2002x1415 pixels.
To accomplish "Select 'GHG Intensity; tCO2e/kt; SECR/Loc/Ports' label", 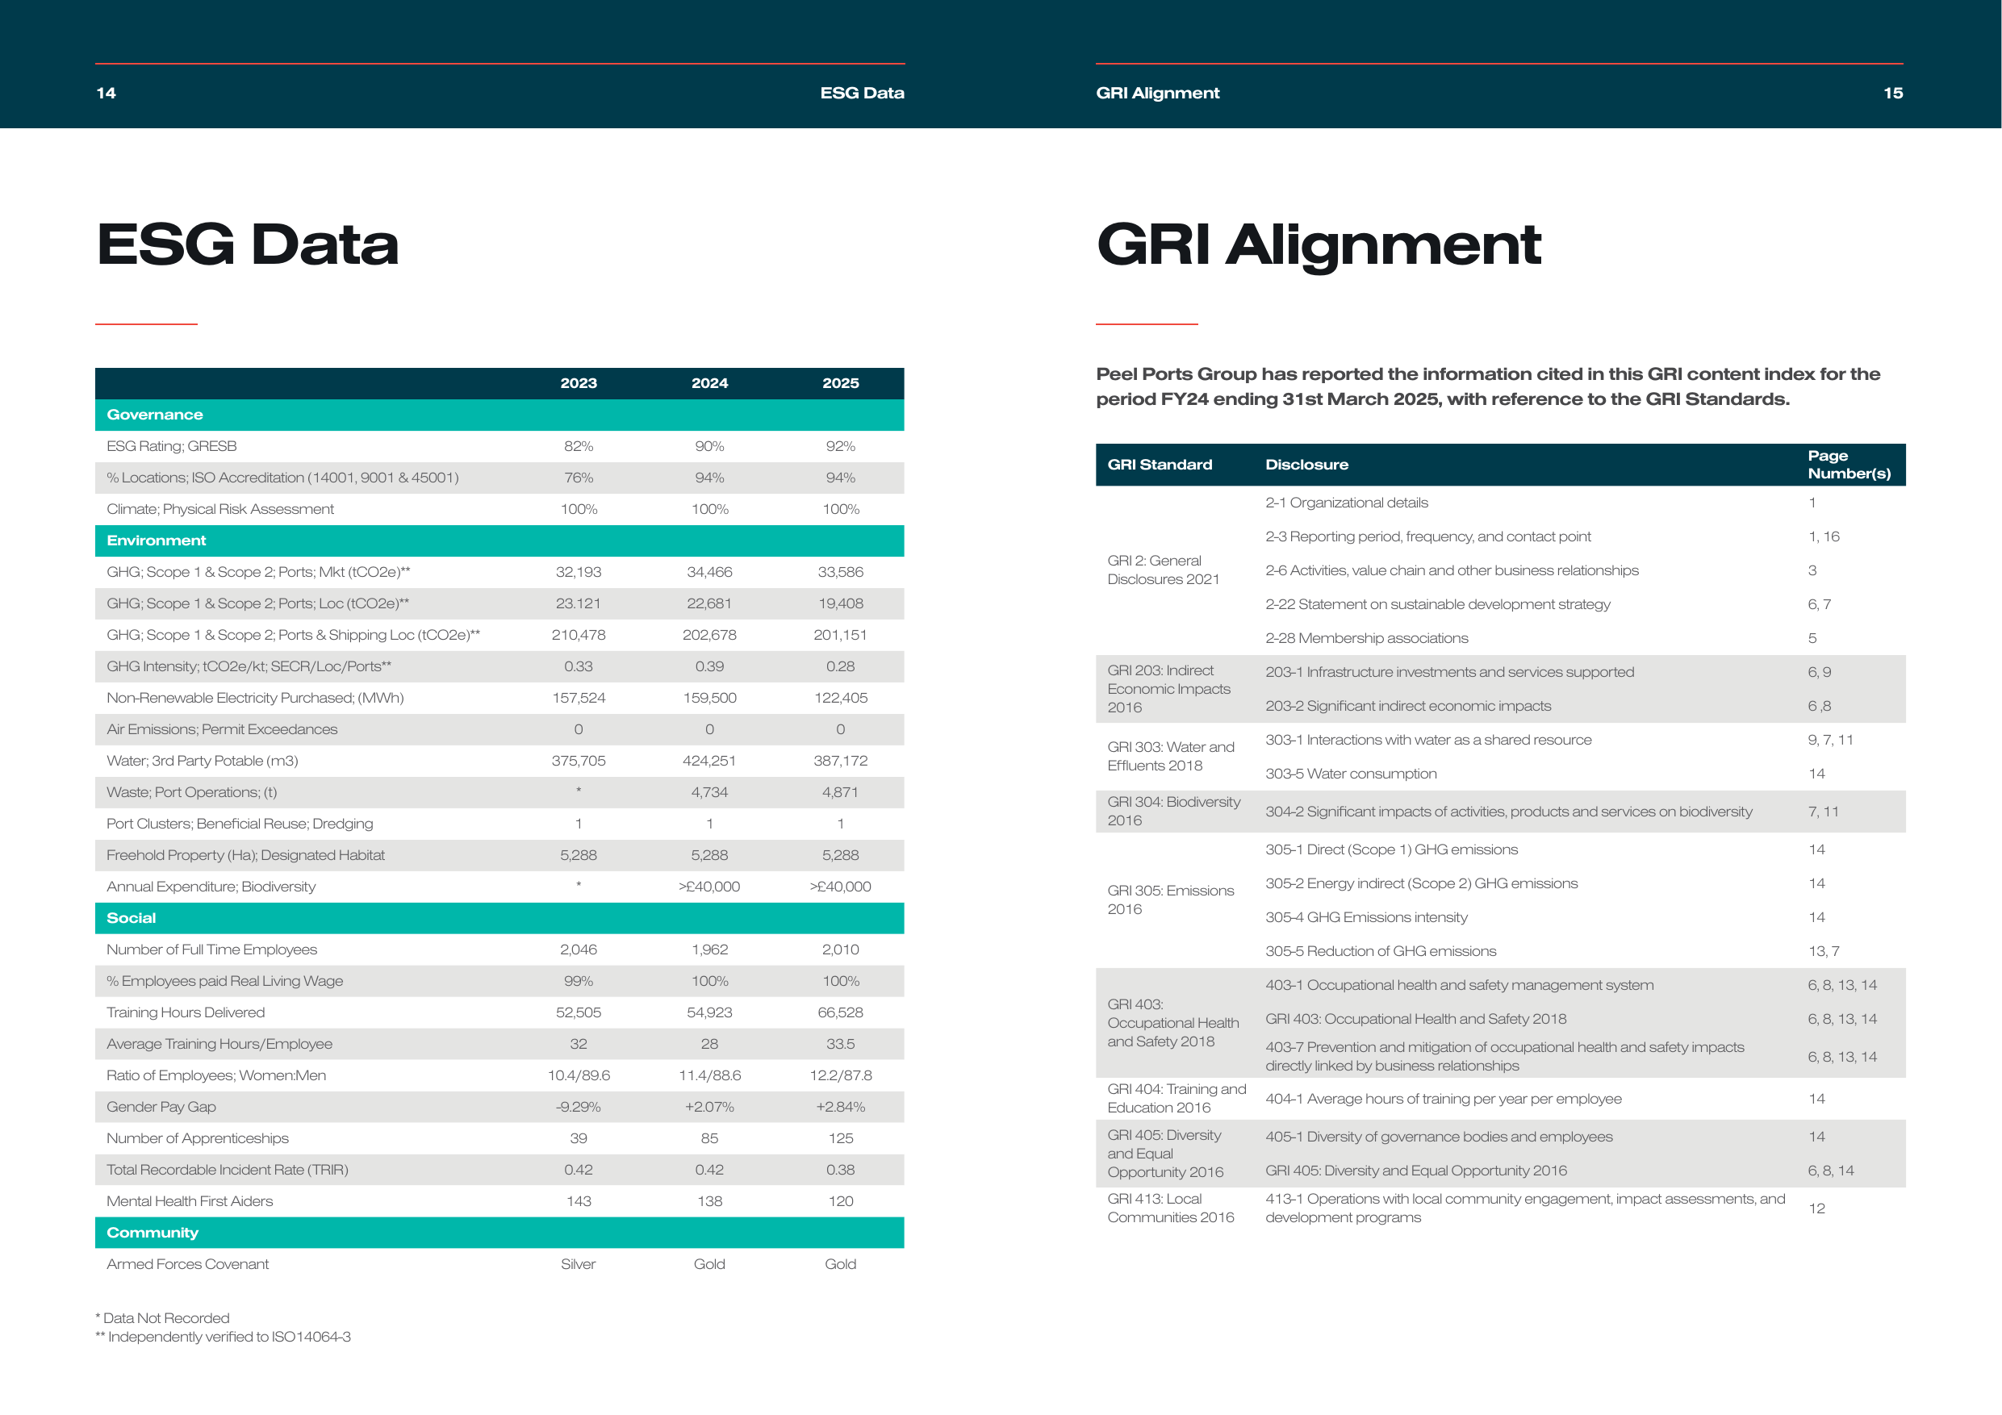I will pos(249,666).
